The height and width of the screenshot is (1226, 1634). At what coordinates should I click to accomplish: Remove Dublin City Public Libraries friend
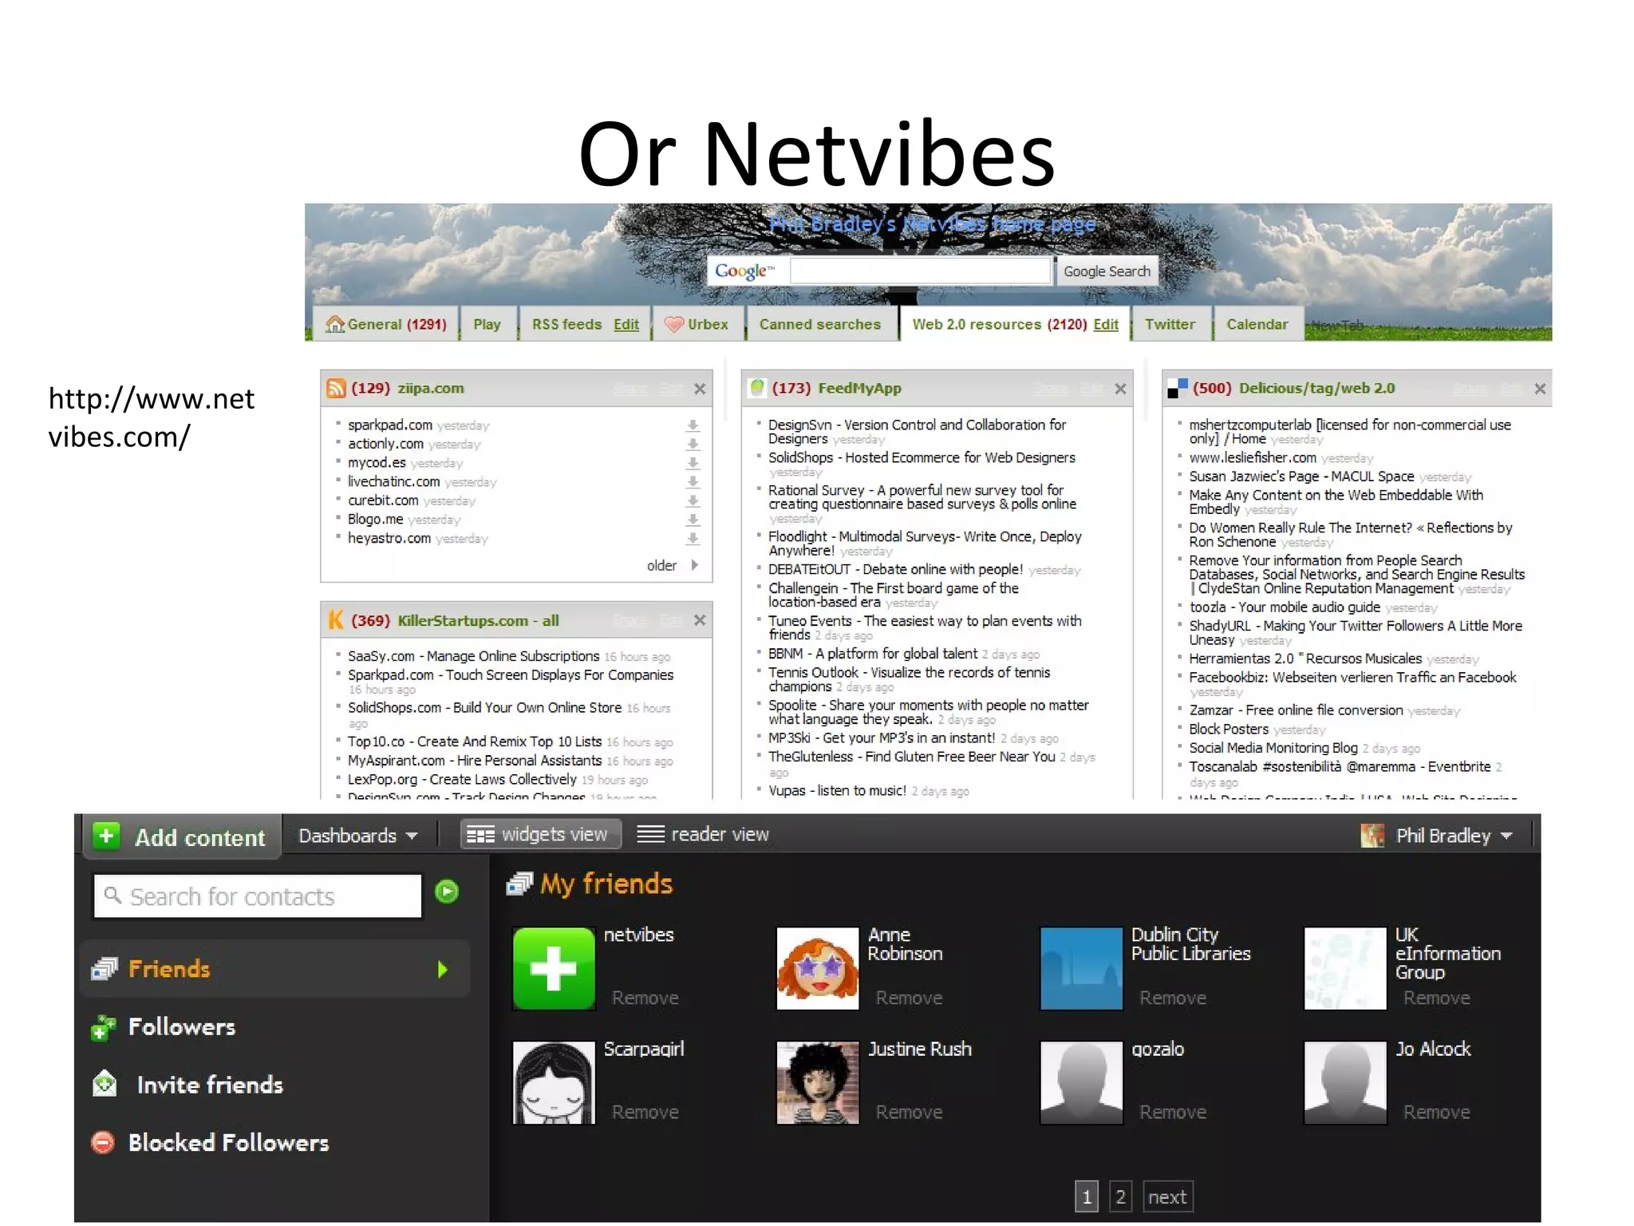point(1173,998)
